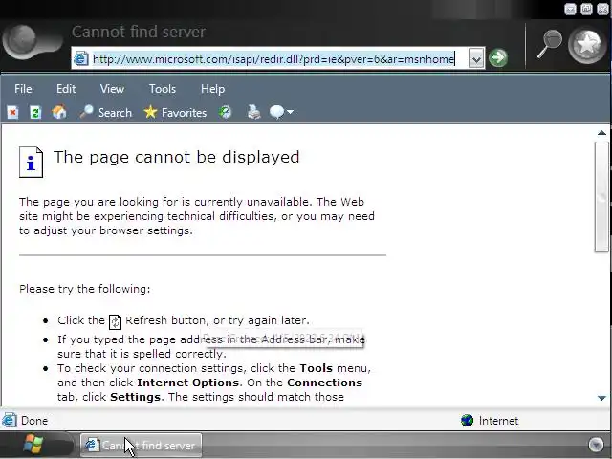Click the page icon in address bar
This screenshot has height=459, width=612.
pos(80,59)
